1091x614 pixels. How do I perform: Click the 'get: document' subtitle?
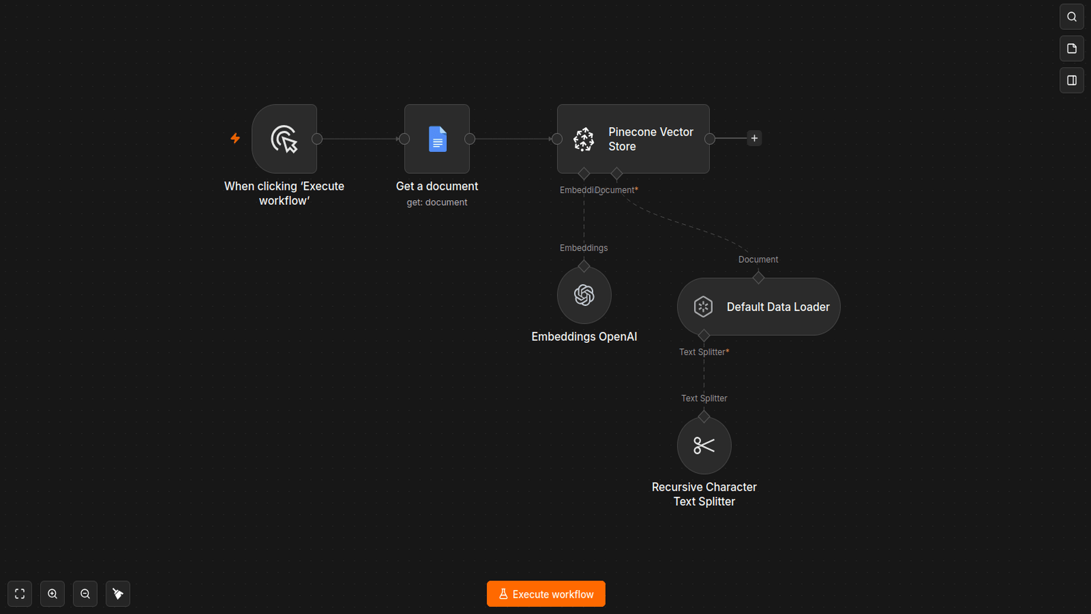[x=437, y=202]
